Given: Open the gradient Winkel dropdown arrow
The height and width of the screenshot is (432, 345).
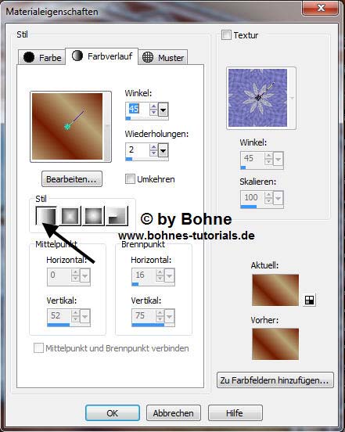Looking at the screenshot, I should [x=163, y=110].
